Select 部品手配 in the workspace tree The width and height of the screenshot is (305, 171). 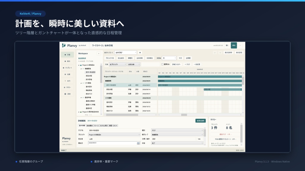click(89, 76)
